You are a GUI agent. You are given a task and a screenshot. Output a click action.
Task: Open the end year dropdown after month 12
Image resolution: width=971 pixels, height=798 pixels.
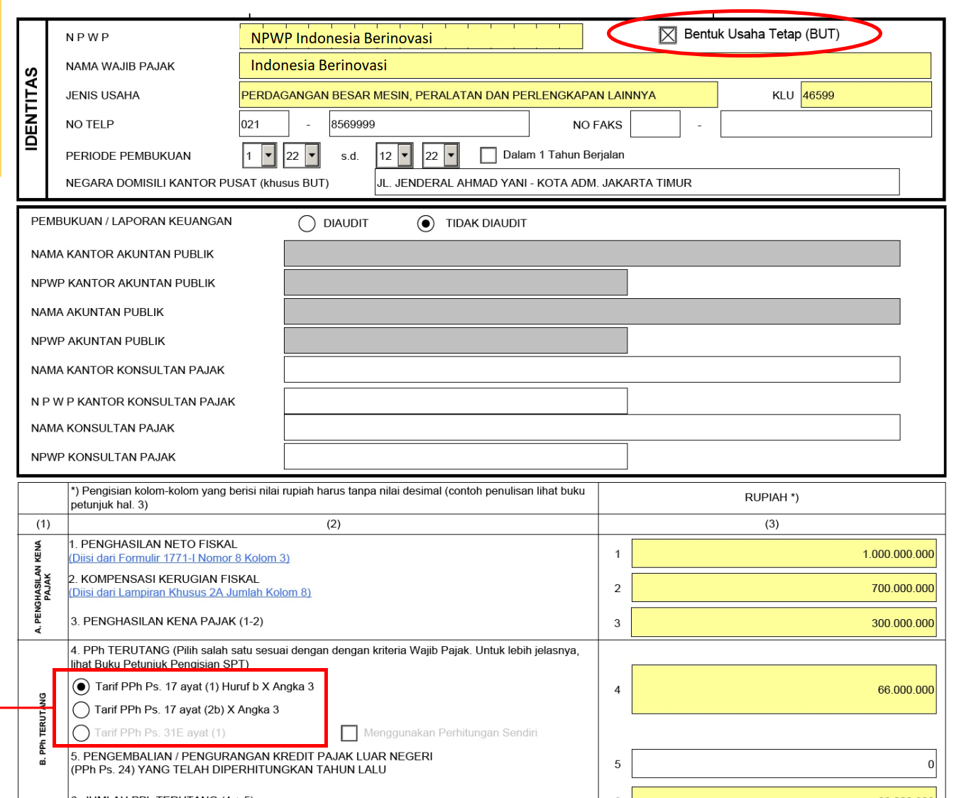tap(451, 155)
